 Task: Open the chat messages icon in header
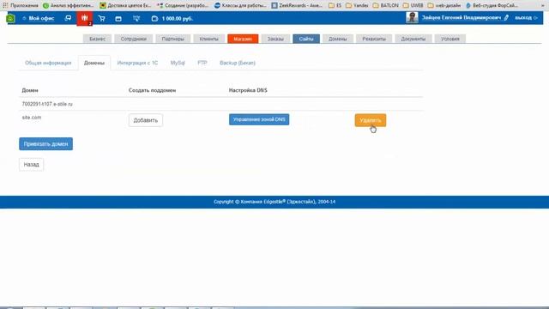[68, 18]
